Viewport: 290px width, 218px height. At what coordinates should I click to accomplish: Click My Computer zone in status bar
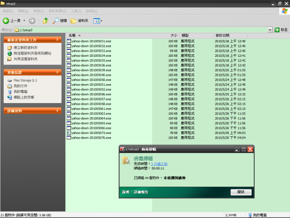257,215
